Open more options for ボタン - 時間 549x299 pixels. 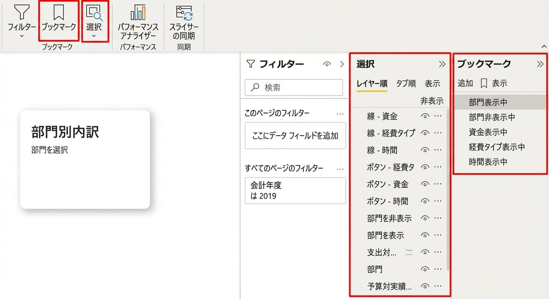point(438,201)
